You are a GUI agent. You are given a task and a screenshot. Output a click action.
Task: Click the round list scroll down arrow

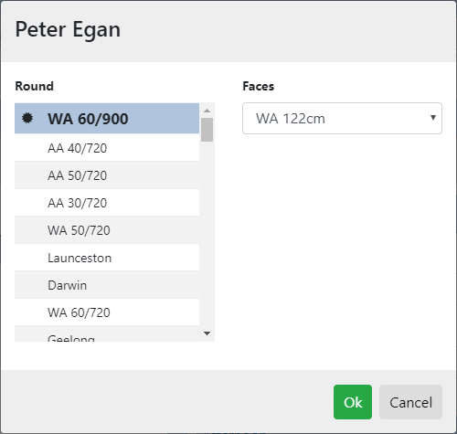(207, 333)
